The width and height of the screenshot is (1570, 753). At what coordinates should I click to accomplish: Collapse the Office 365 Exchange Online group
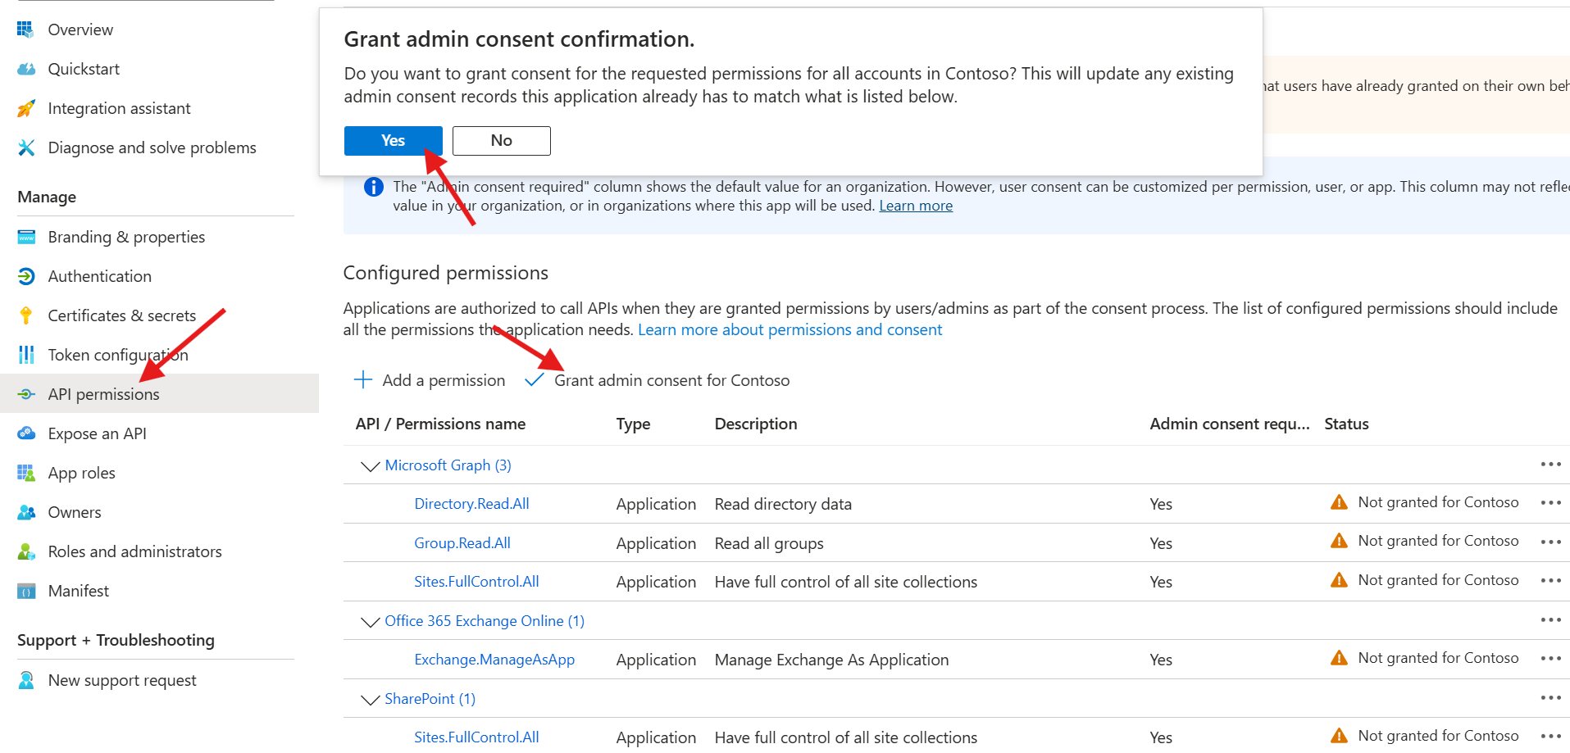coord(370,621)
